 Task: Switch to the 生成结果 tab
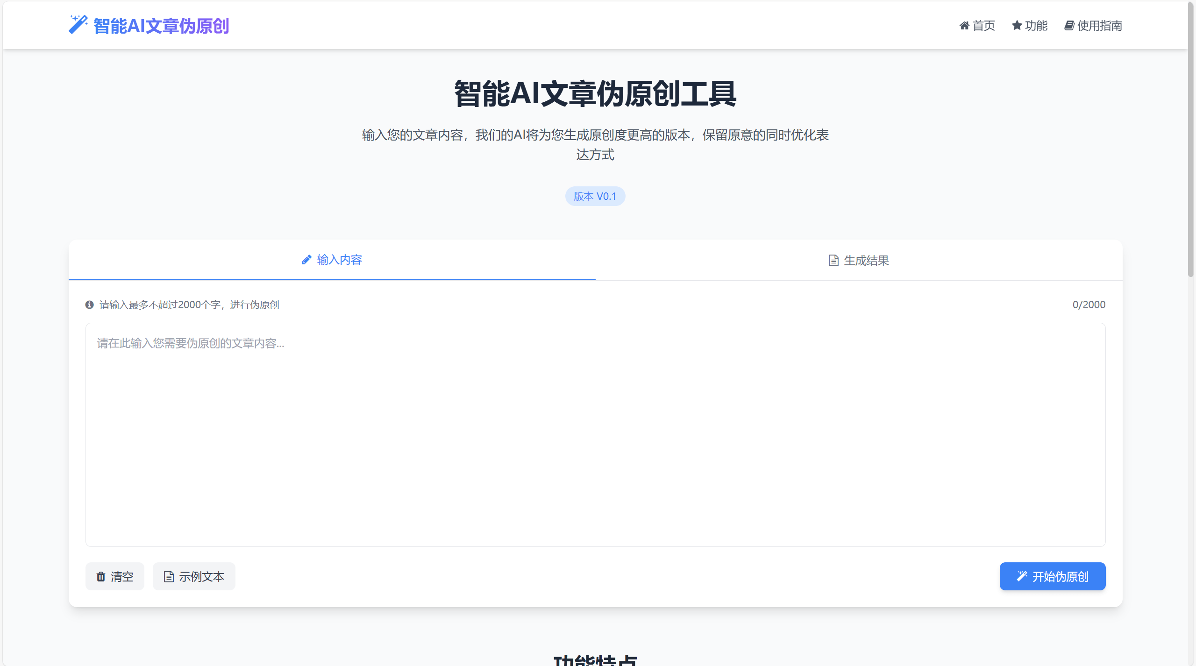[x=859, y=260]
